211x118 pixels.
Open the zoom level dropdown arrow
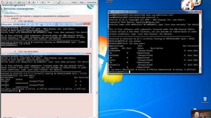click(x=53, y=2)
